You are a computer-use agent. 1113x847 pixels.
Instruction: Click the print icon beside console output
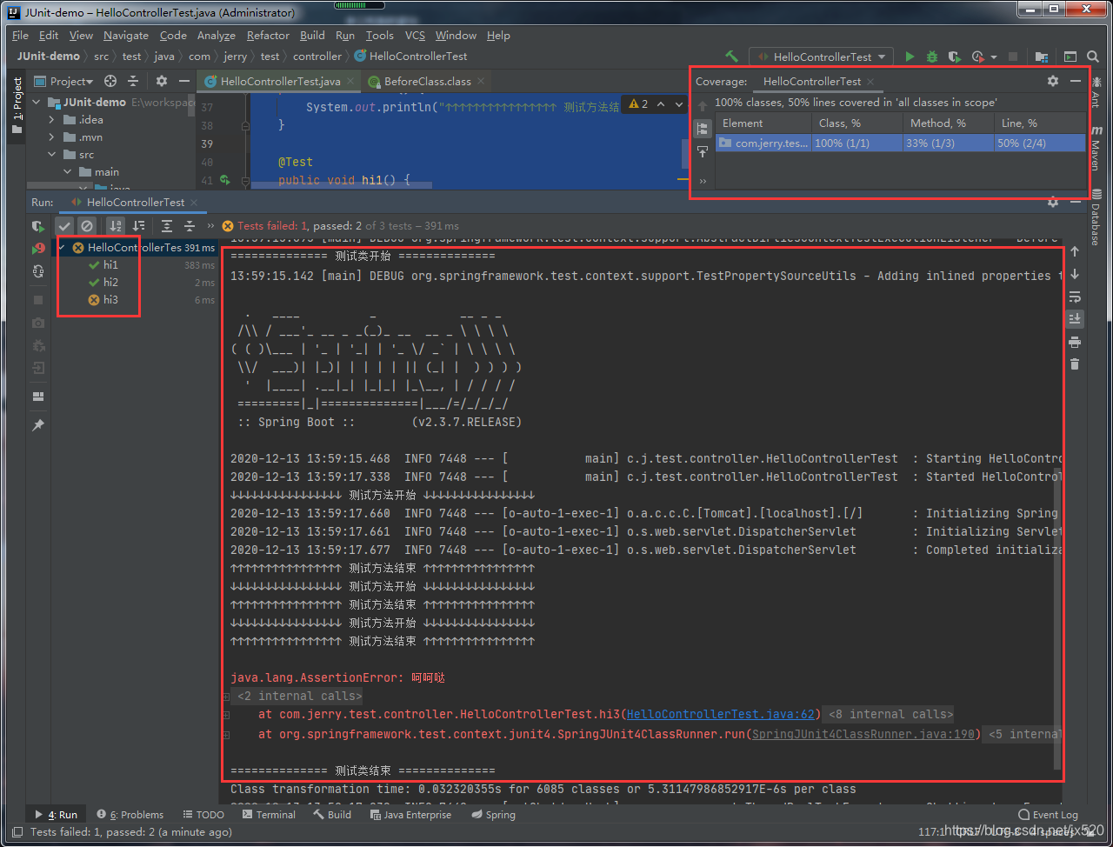coord(1075,342)
